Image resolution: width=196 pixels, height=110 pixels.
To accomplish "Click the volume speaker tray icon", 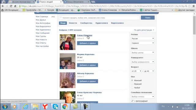I will click(173, 107).
